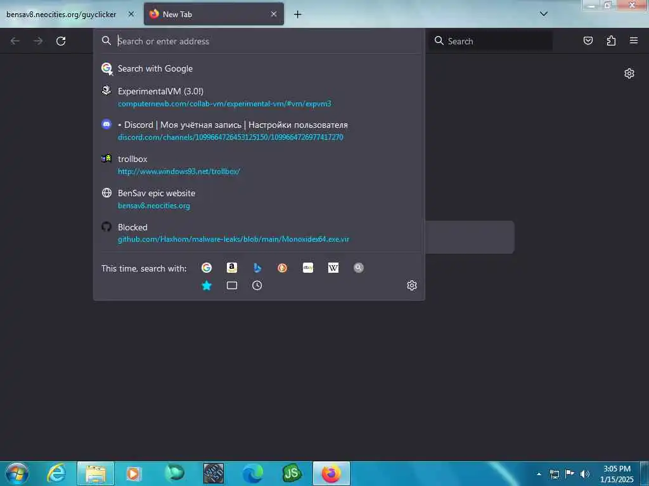Image resolution: width=649 pixels, height=486 pixels.
Task: Open network icon in system tray
Action: point(555,474)
